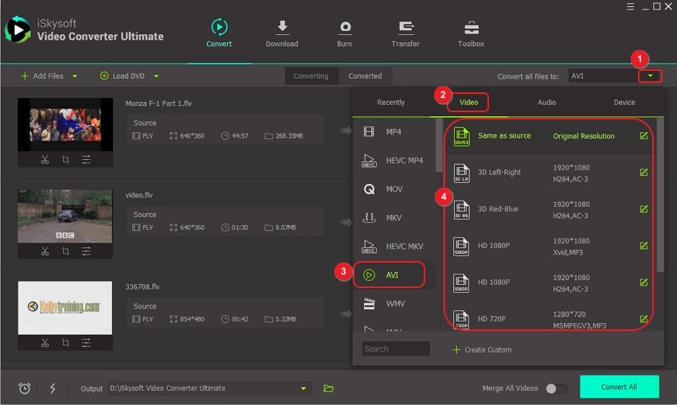Screen dimensions: 677x405
Task: Open the Toolbox section
Action: 471,33
